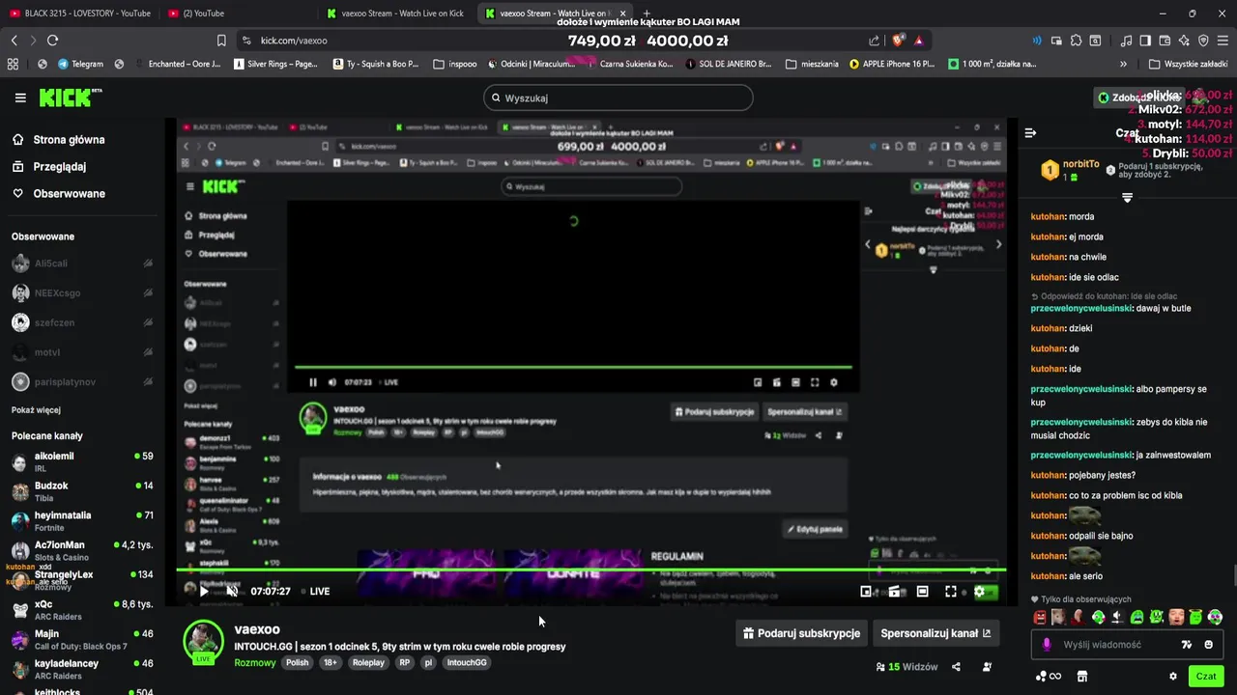This screenshot has width=1237, height=695.
Task: Open Wszystkie zakładki folder
Action: [1188, 64]
